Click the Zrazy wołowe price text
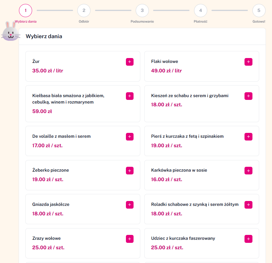Screen dimensions: 272x263 point(48,247)
